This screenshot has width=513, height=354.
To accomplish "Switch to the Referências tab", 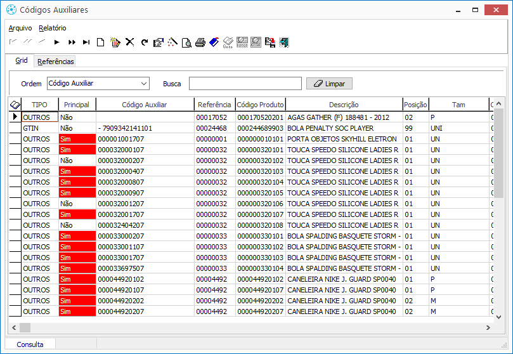I will [x=56, y=62].
